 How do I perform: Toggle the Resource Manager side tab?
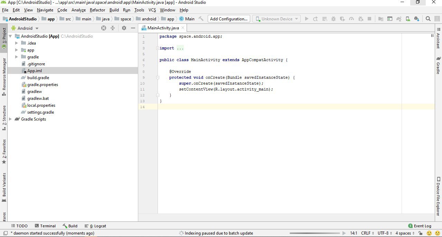click(4, 77)
